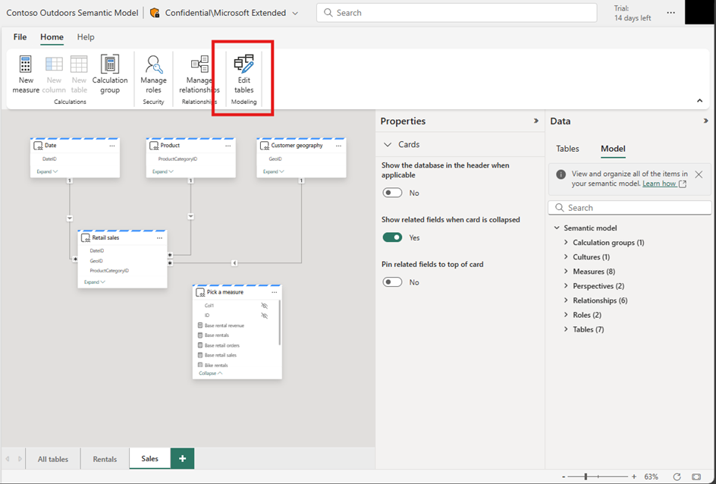Collapse the ribbon with chevron
Viewport: 716px width, 484px height.
pyautogui.click(x=699, y=100)
